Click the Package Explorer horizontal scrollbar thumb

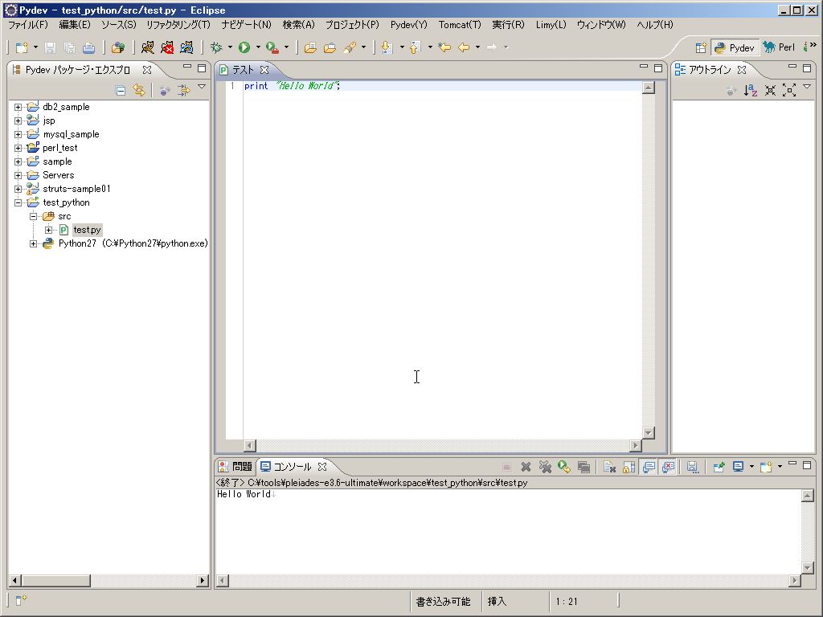pos(55,580)
